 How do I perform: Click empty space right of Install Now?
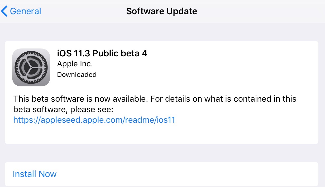(x=185, y=174)
